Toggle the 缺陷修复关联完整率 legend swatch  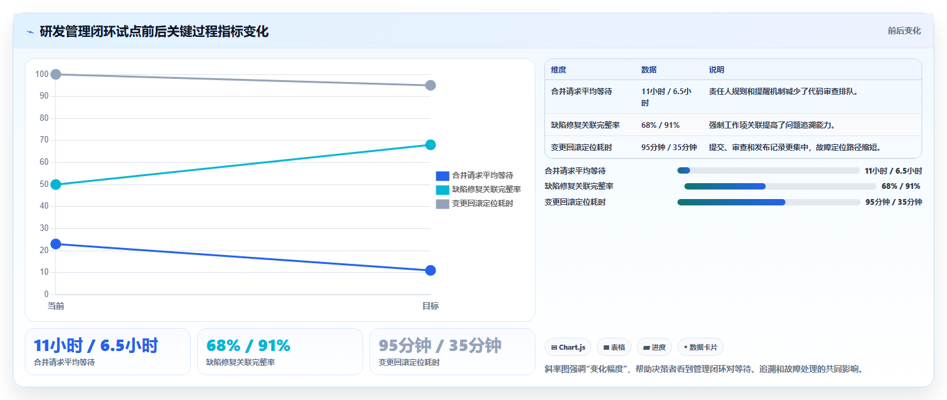tap(442, 190)
